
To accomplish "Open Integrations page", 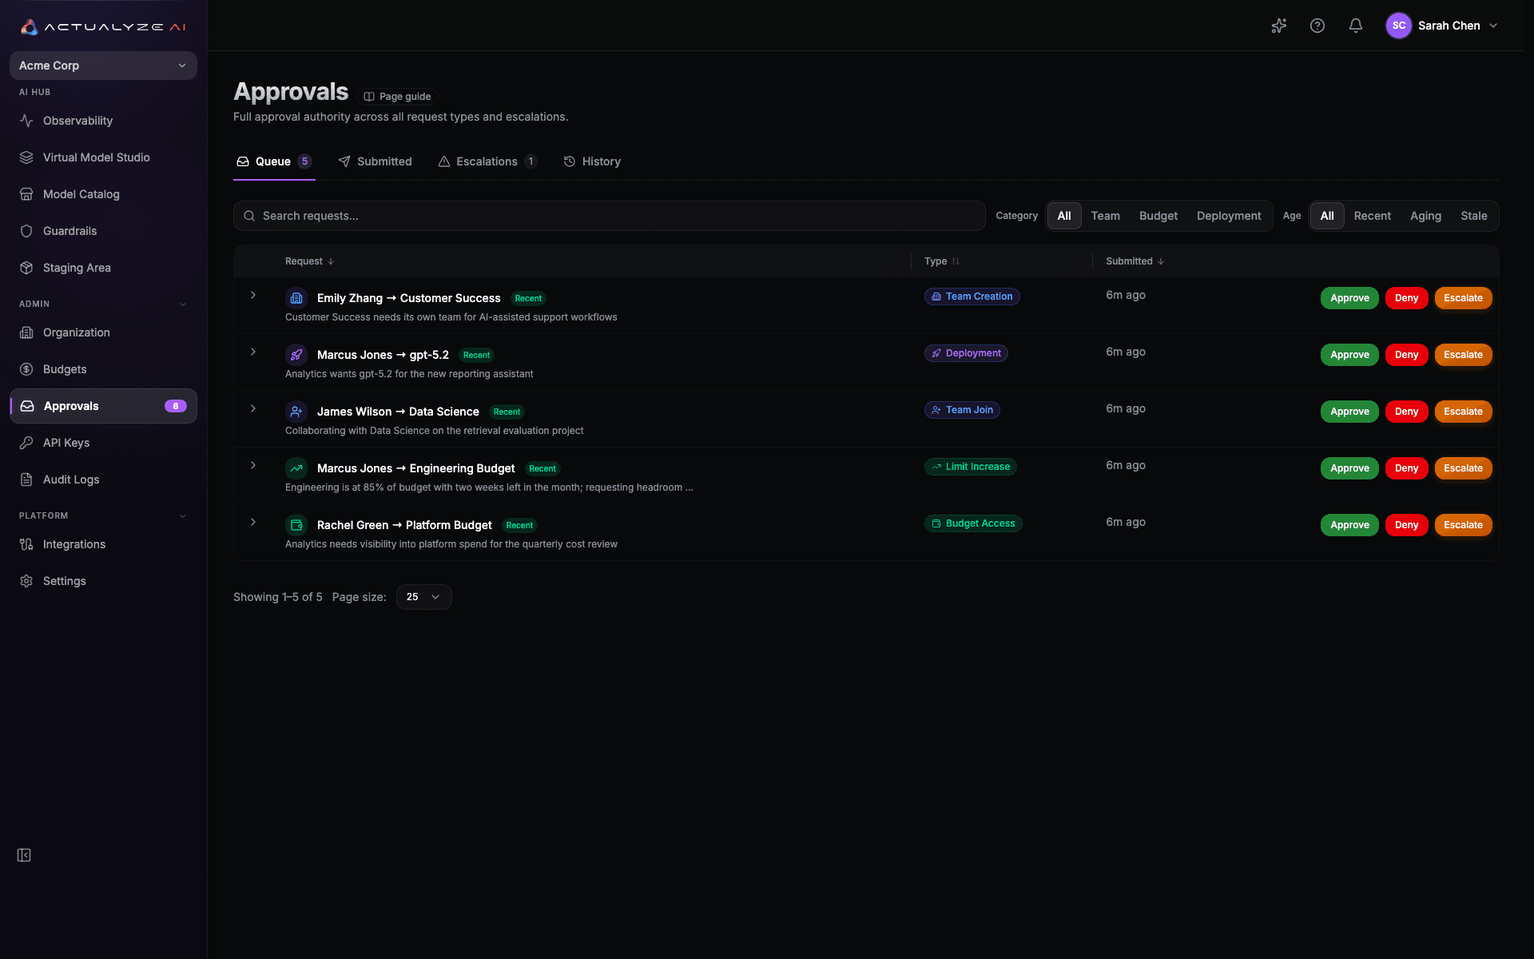I will tap(103, 544).
